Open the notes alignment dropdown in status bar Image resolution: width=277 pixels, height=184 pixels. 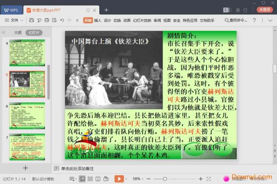(73, 179)
